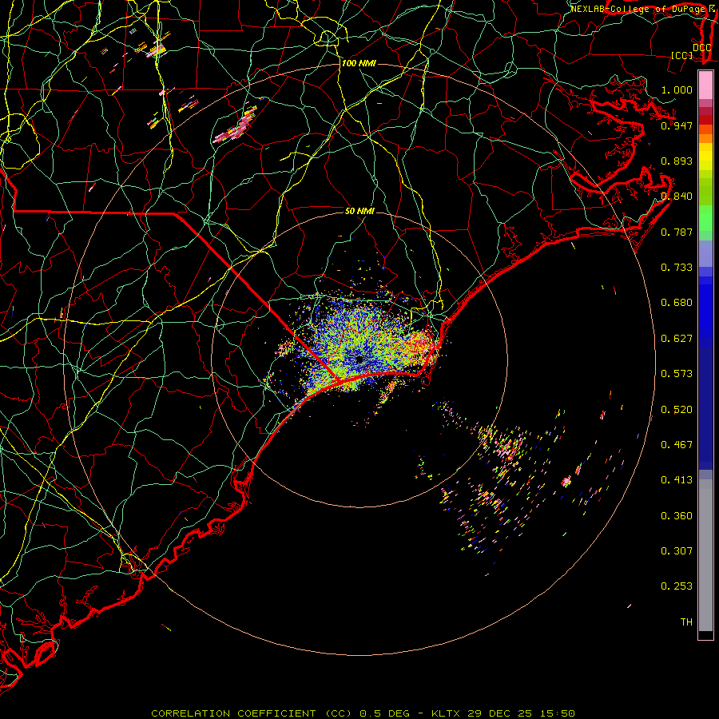Click the 0.253 scale value
Screen dimensions: 719x719
click(677, 586)
